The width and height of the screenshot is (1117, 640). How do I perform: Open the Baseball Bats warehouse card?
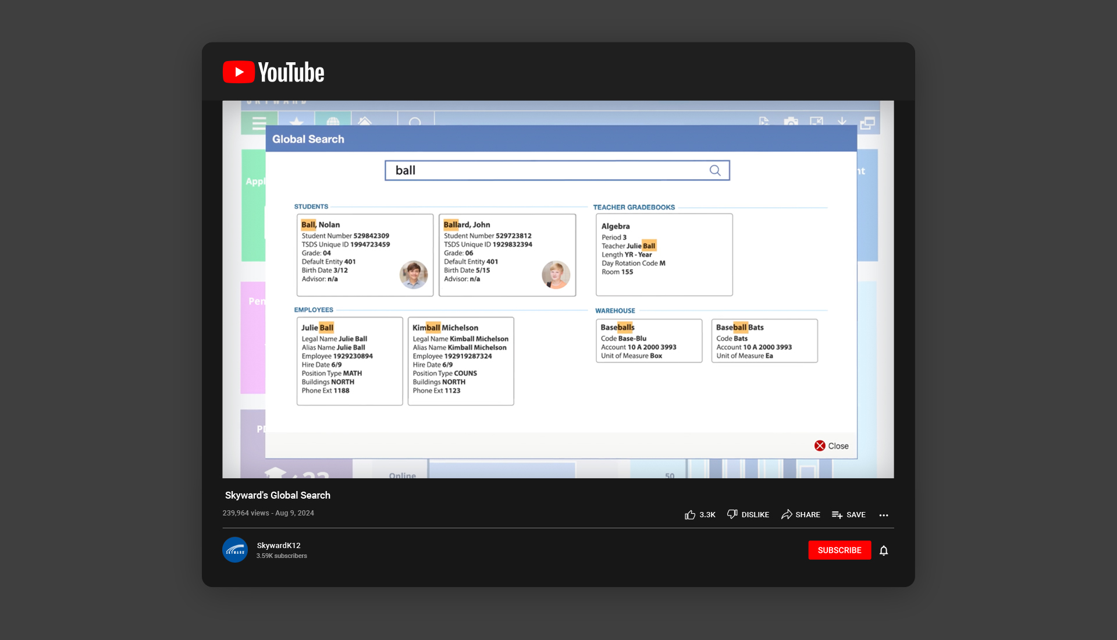coord(764,340)
